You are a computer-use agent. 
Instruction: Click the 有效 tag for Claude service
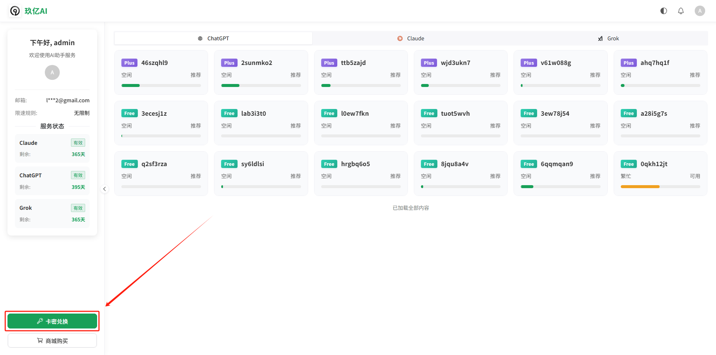point(78,143)
